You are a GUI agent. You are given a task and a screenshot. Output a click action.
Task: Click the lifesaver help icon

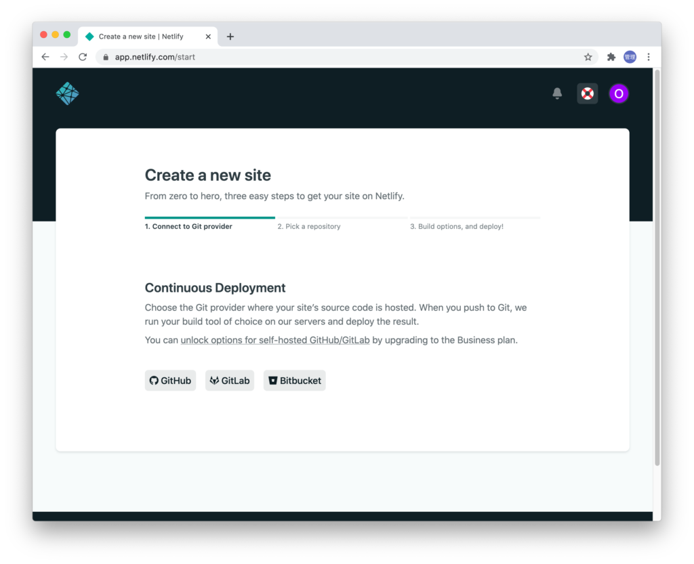[587, 93]
